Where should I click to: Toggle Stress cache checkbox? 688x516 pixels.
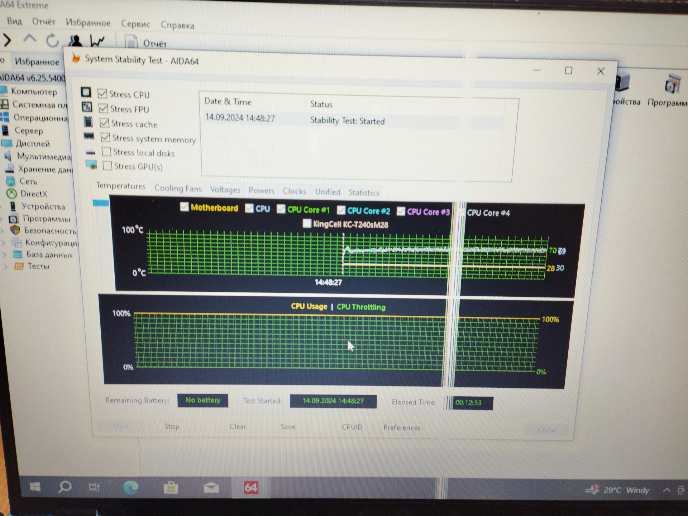click(104, 123)
